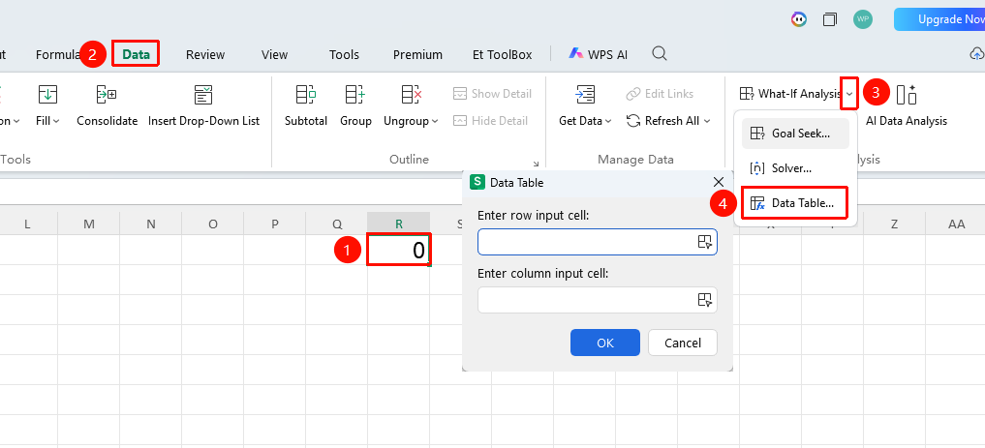Click the Group icon
This screenshot has width=985, height=448.
[355, 94]
